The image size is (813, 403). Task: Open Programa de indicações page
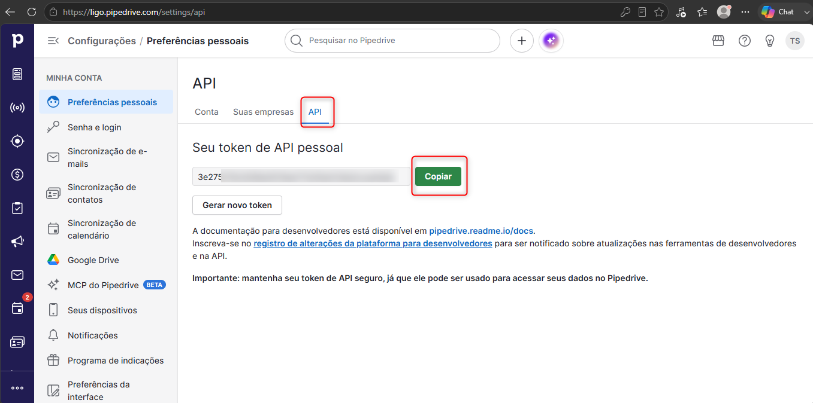click(106, 361)
